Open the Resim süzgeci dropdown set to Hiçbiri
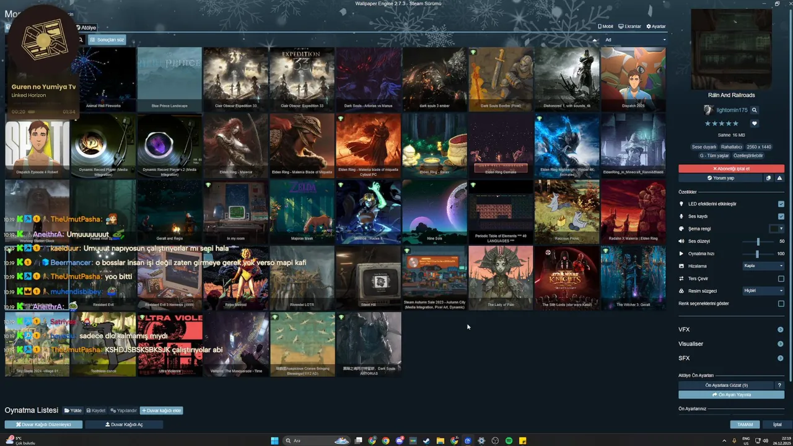Image resolution: width=793 pixels, height=446 pixels. point(763,291)
